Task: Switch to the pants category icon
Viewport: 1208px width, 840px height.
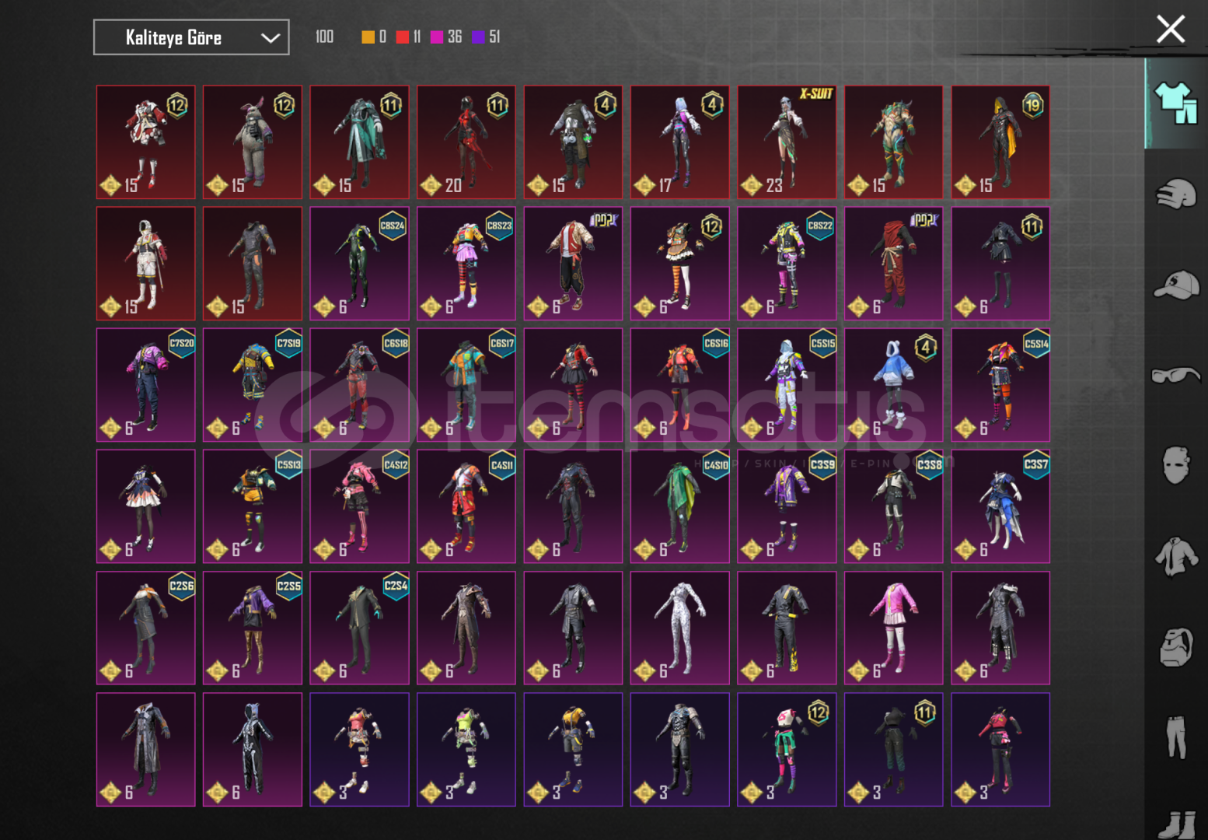Action: click(x=1176, y=737)
